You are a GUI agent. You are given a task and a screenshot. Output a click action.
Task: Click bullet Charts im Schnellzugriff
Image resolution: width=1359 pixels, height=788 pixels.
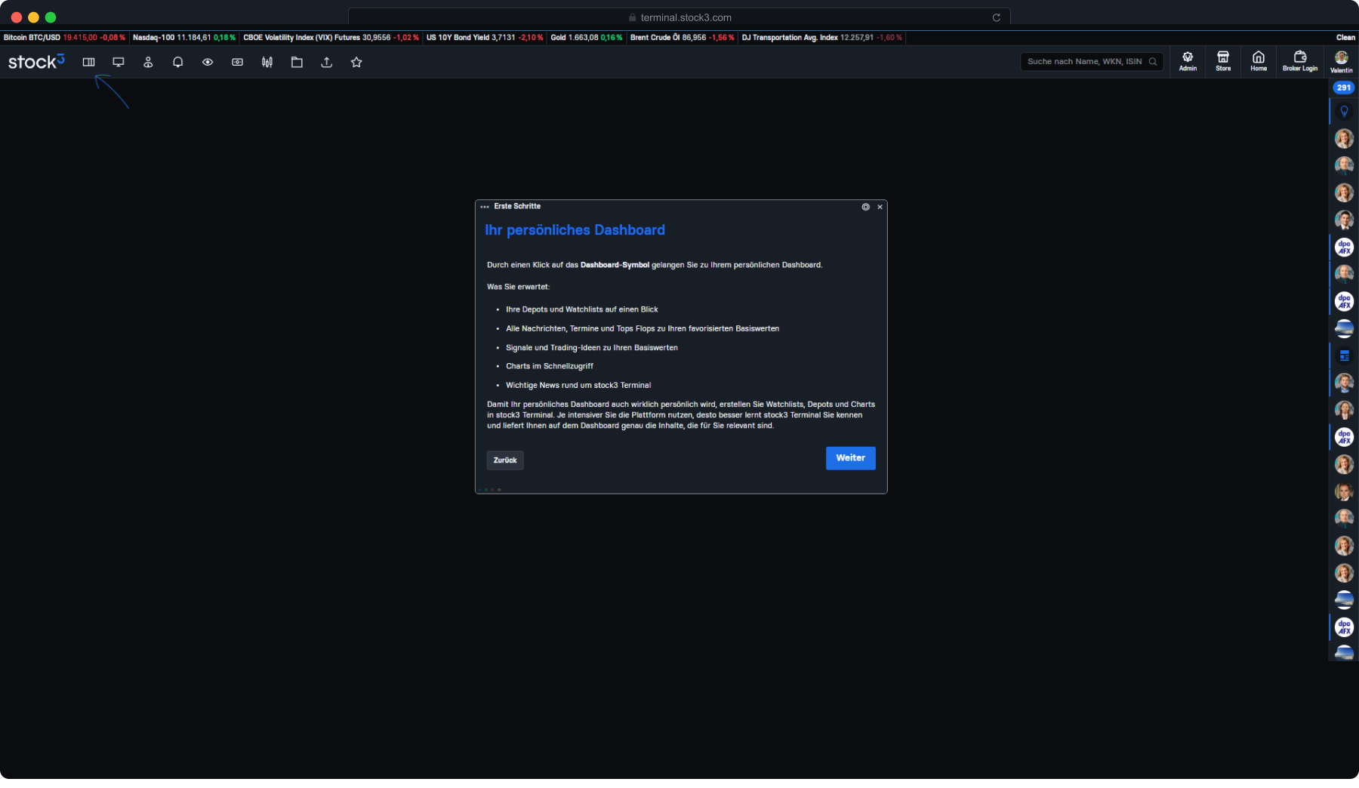pos(549,366)
